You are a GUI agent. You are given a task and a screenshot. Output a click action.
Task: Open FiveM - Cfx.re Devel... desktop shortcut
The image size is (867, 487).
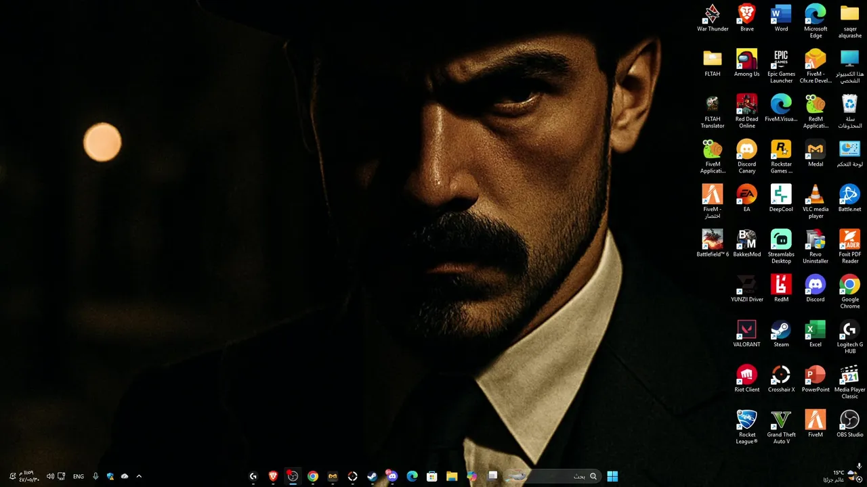coord(816,66)
